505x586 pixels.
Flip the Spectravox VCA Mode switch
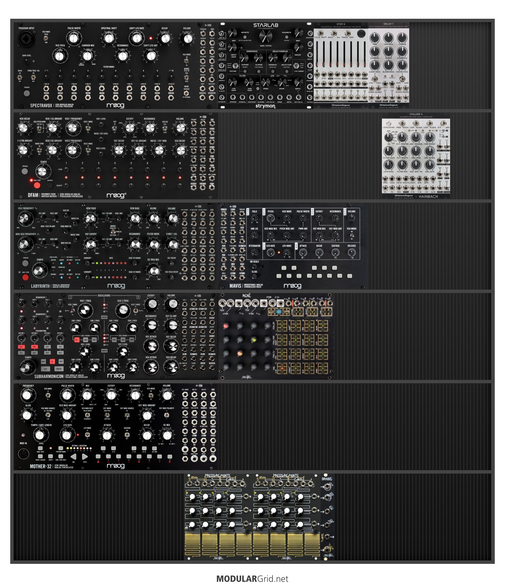187,61
